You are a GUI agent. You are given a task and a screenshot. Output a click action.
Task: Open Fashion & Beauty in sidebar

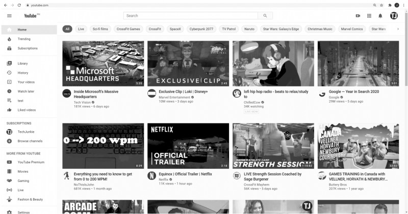[29, 199]
